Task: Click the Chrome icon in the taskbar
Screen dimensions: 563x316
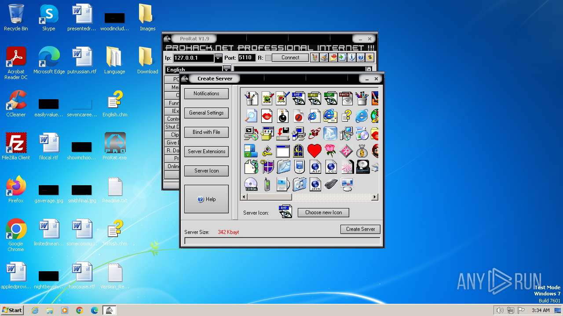Action: [x=80, y=310]
